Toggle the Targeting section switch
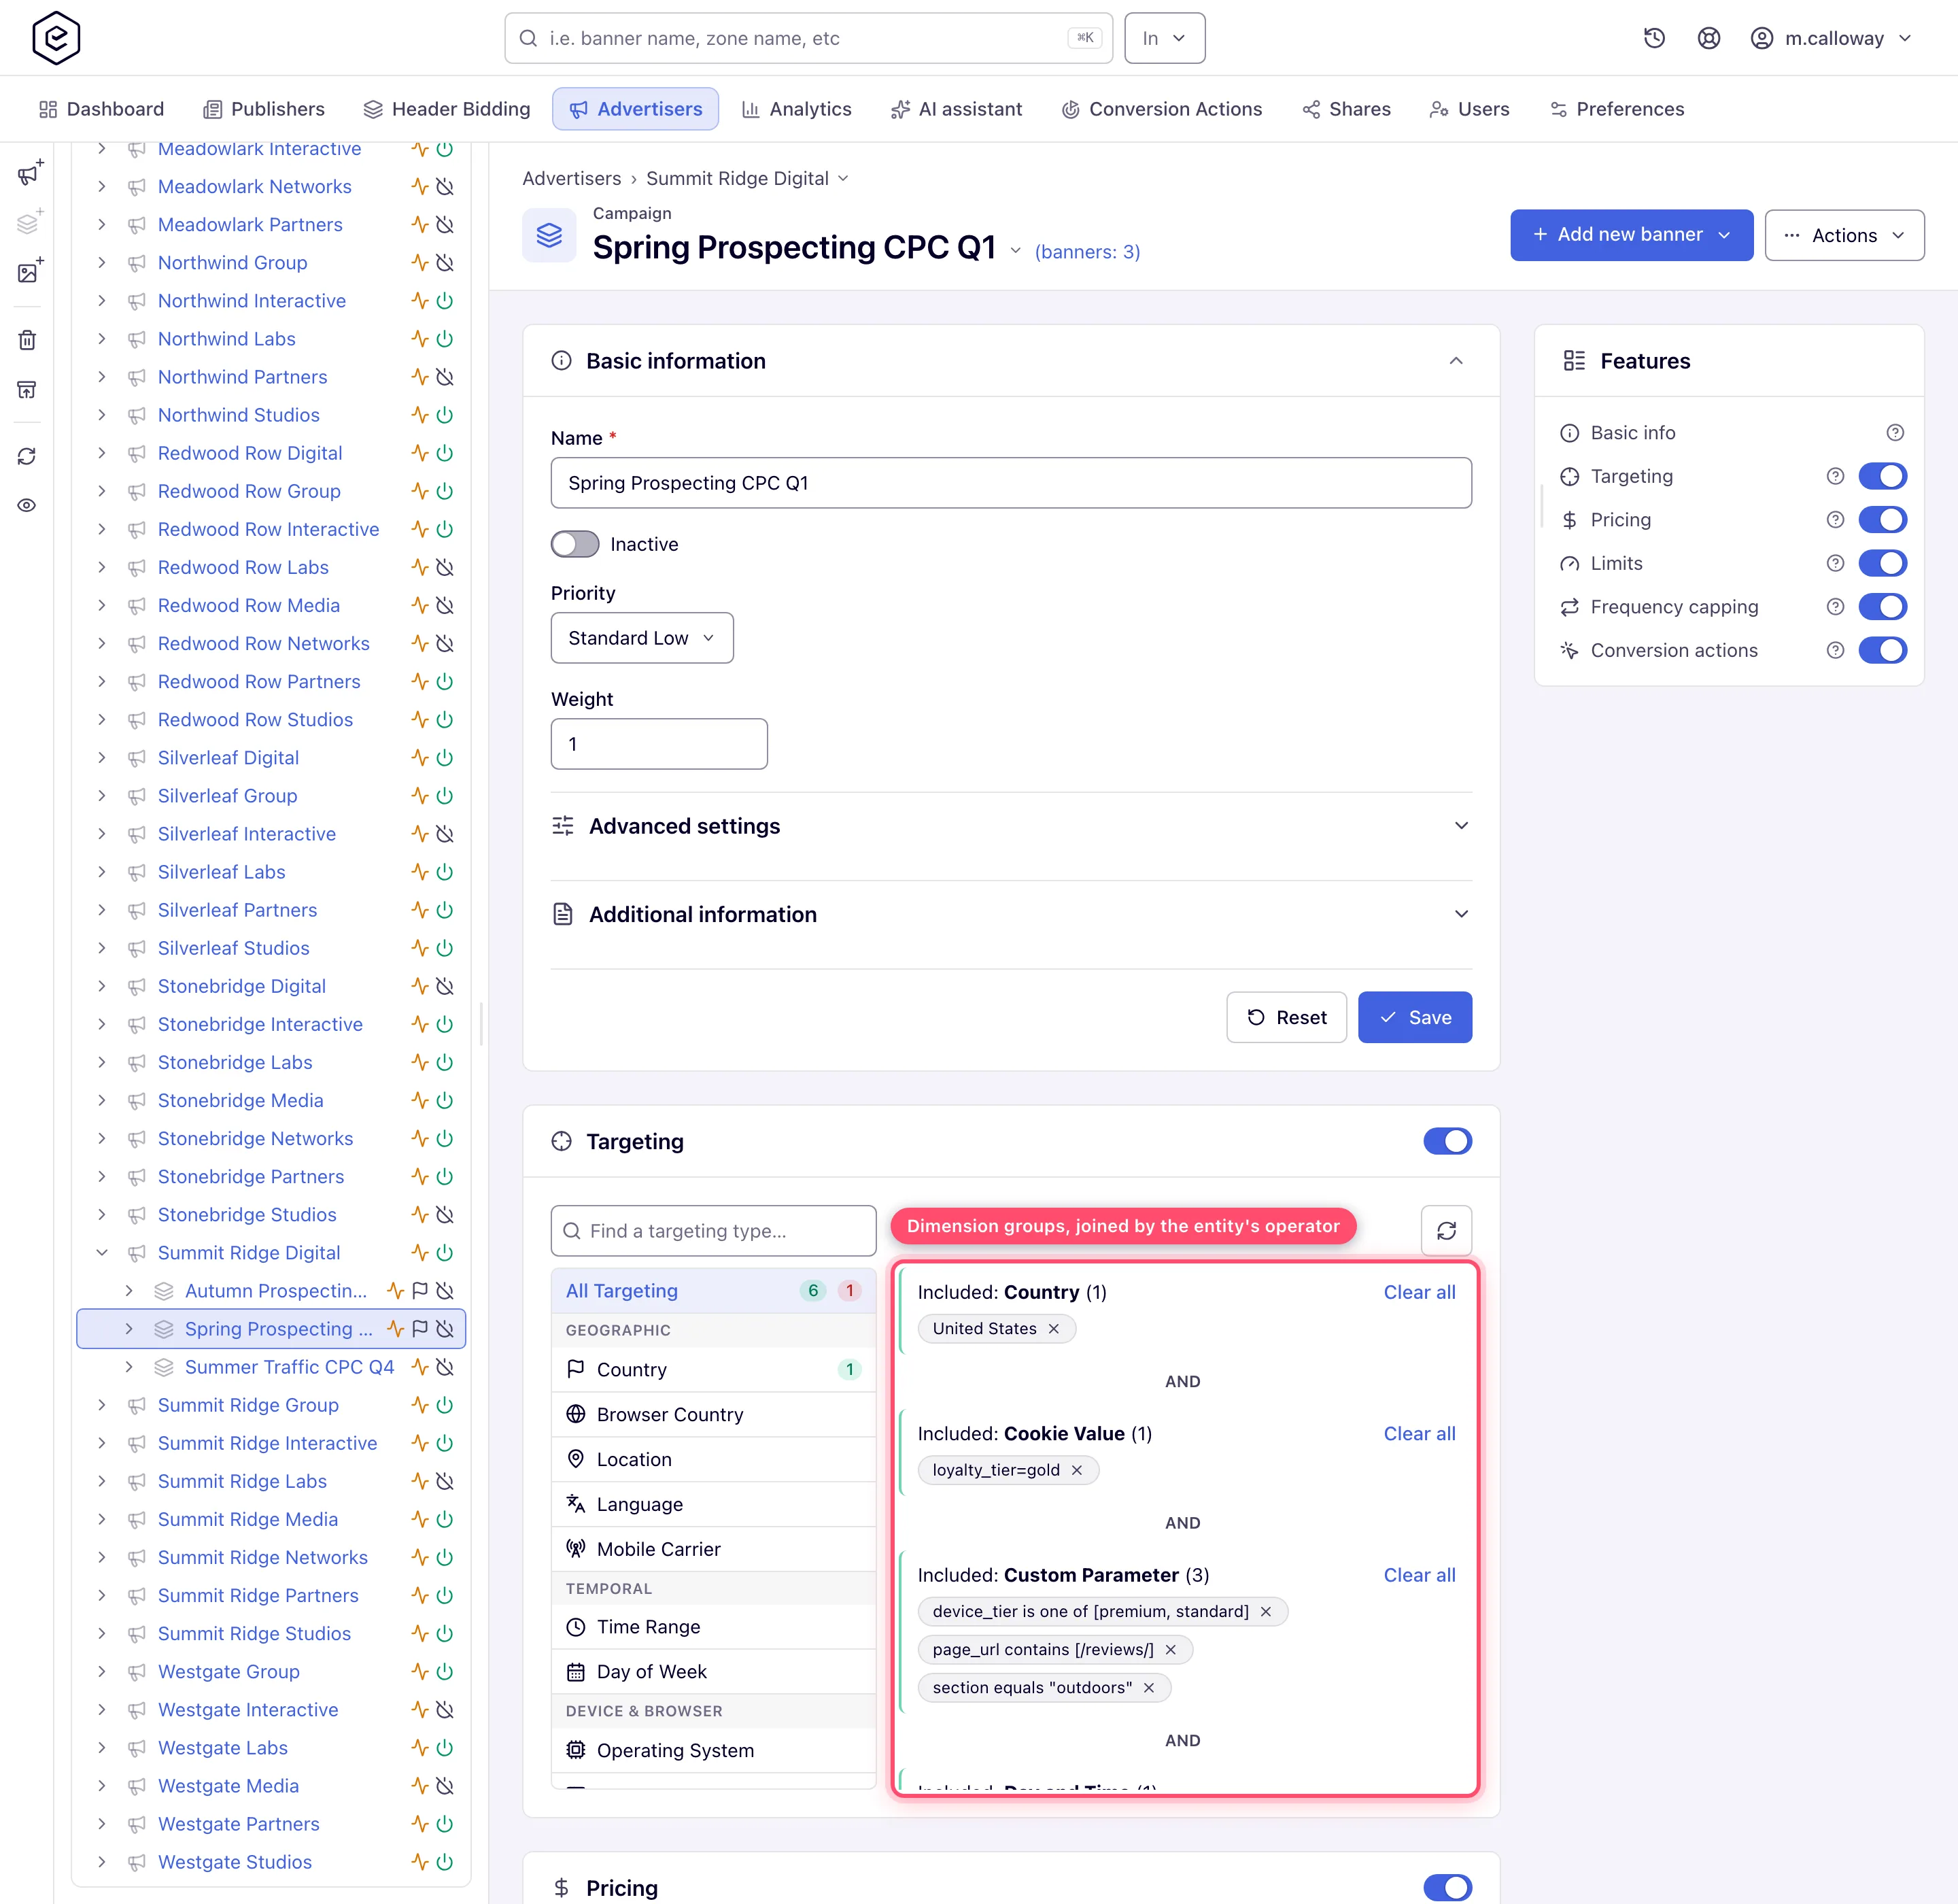The image size is (1958, 1904). point(1447,1141)
